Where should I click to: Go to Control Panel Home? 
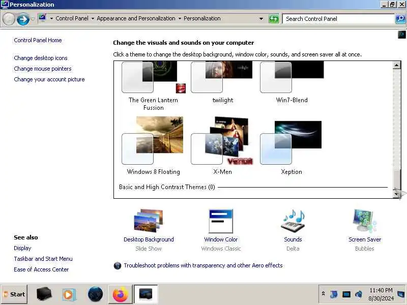pos(38,40)
